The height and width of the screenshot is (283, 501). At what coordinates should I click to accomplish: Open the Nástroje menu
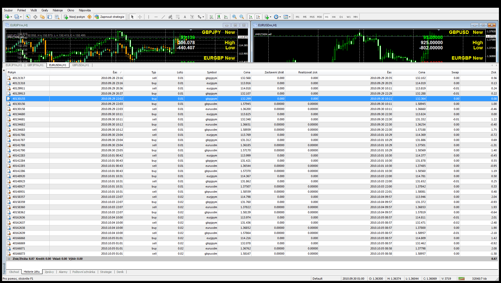[x=58, y=10]
